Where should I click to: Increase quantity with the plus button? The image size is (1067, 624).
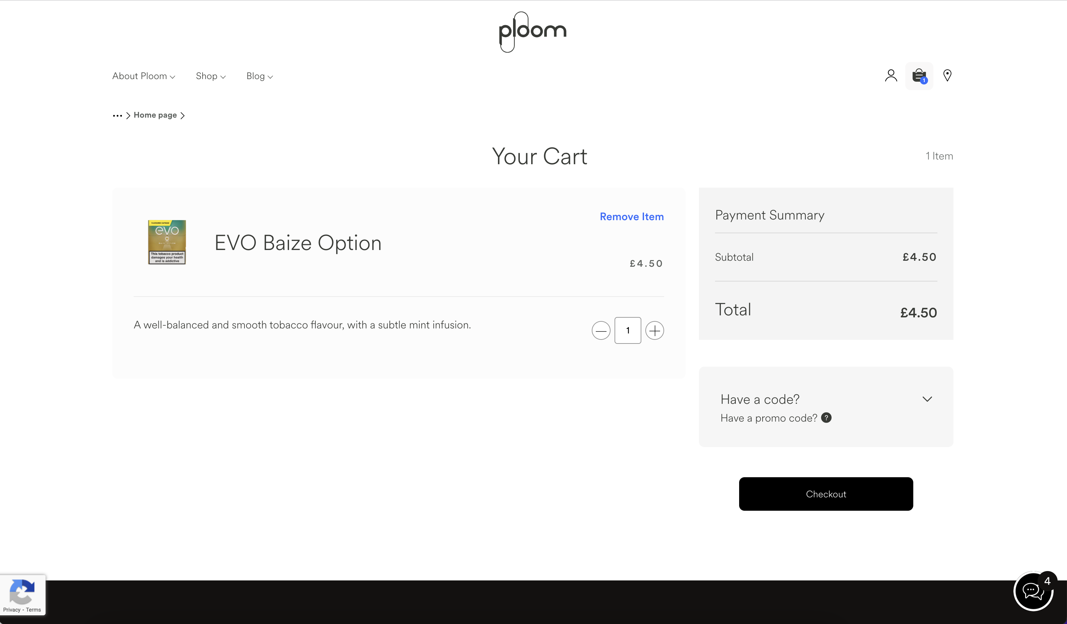pyautogui.click(x=655, y=330)
